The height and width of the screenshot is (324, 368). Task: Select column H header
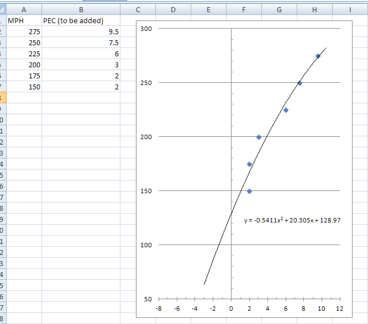[315, 9]
